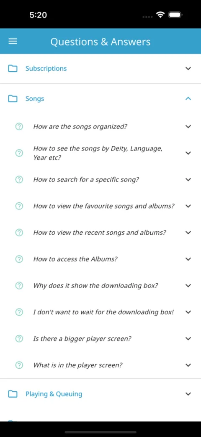Screen dimensions: 201x437
Task: Tap question icon beside 'How to access the Albums?'
Action: click(19, 259)
